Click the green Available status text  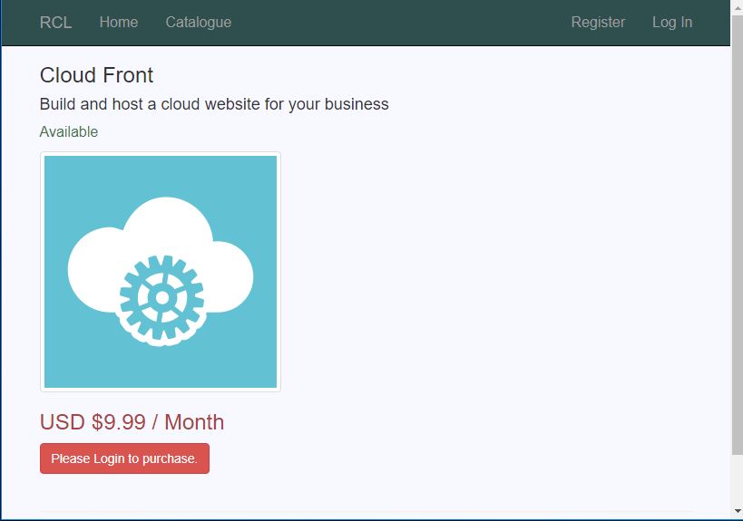(69, 131)
